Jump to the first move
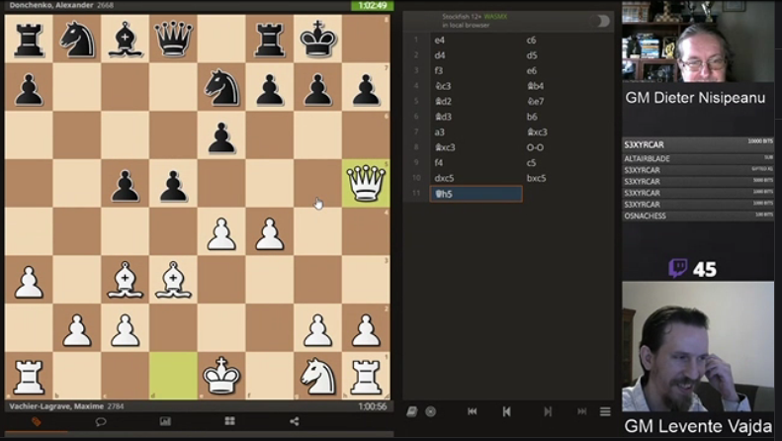Image resolution: width=782 pixels, height=441 pixels. point(472,411)
